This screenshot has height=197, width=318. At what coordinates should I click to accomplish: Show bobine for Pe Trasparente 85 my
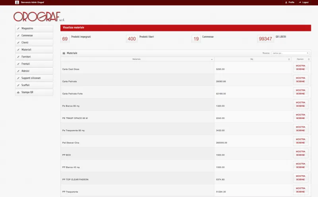pos(301,129)
